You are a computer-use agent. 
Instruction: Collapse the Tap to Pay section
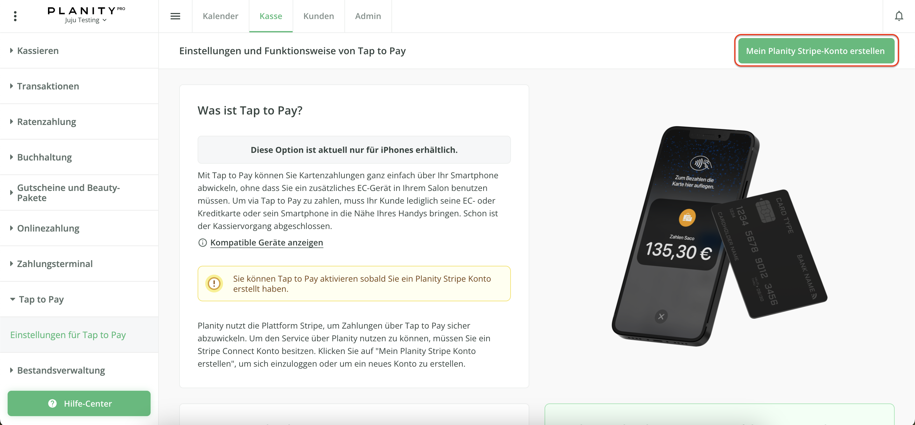(x=41, y=299)
